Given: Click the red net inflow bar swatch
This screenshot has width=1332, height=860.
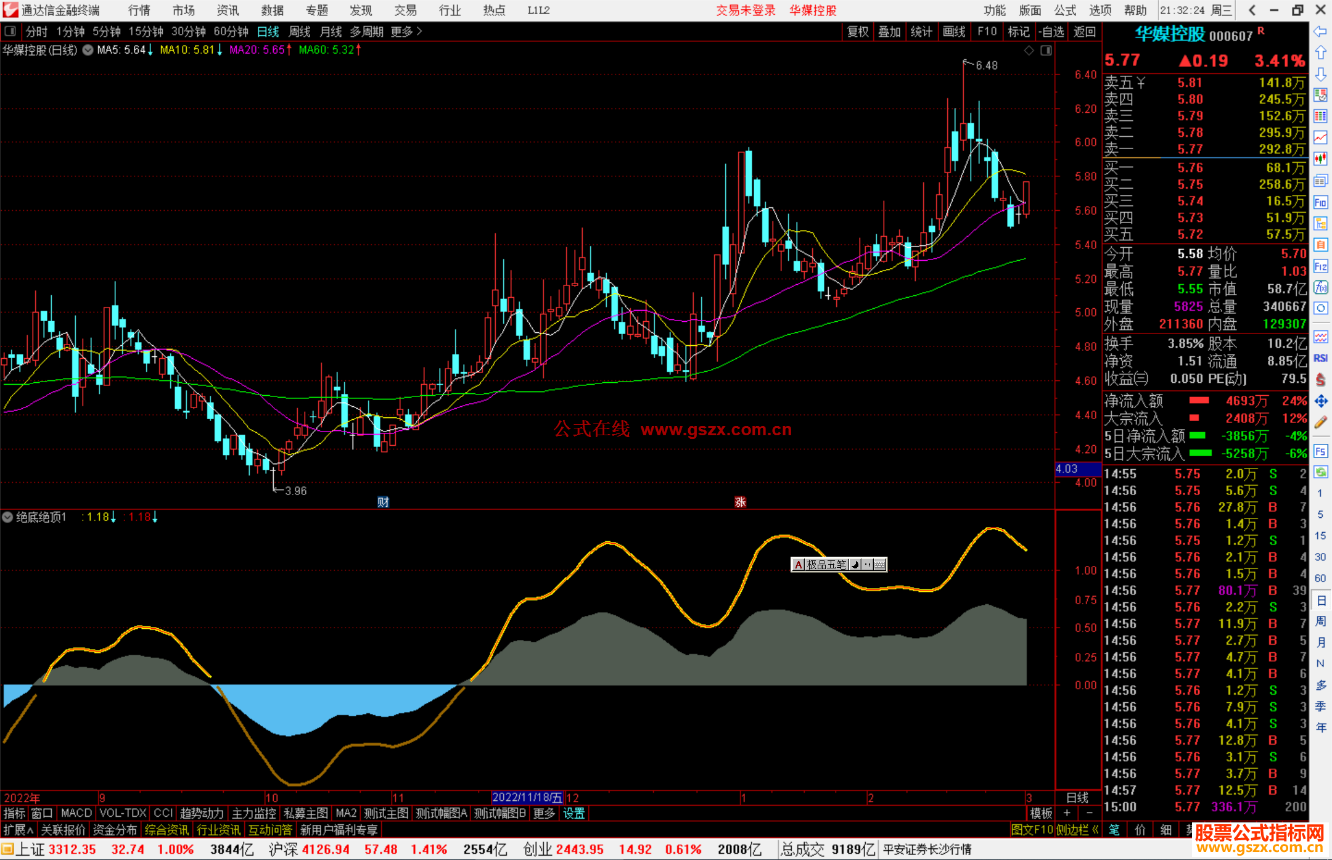Looking at the screenshot, I should [x=1199, y=401].
